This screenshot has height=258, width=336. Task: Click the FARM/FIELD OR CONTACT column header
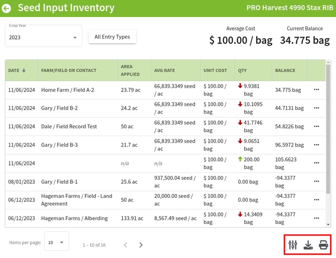pyautogui.click(x=69, y=71)
